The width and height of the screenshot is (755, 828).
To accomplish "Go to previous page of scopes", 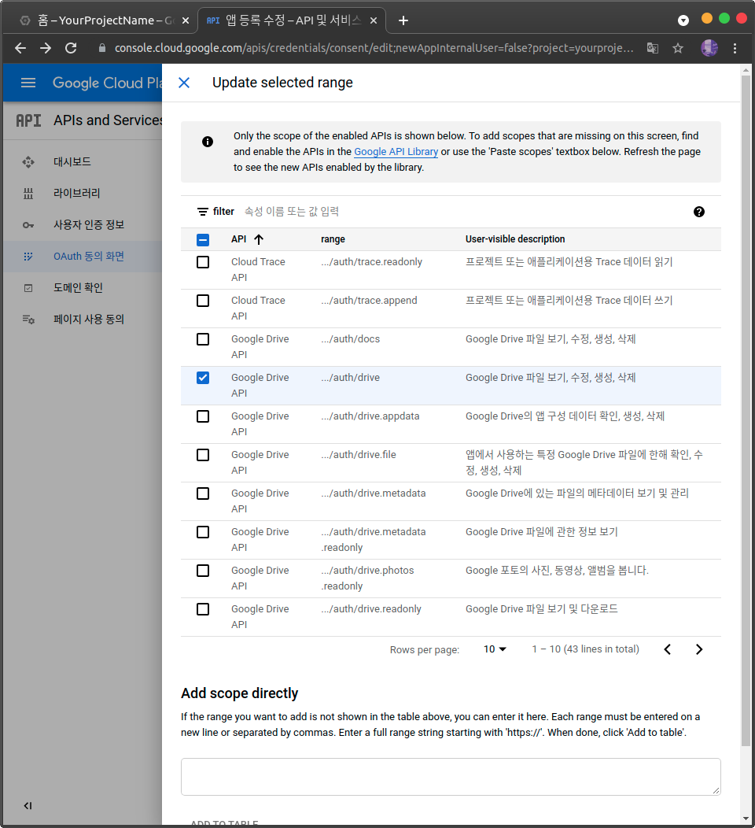I will click(668, 649).
